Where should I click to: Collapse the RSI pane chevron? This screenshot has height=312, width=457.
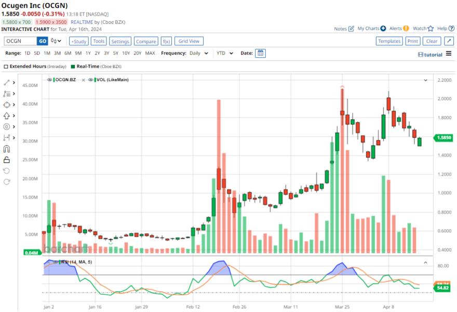(425, 263)
